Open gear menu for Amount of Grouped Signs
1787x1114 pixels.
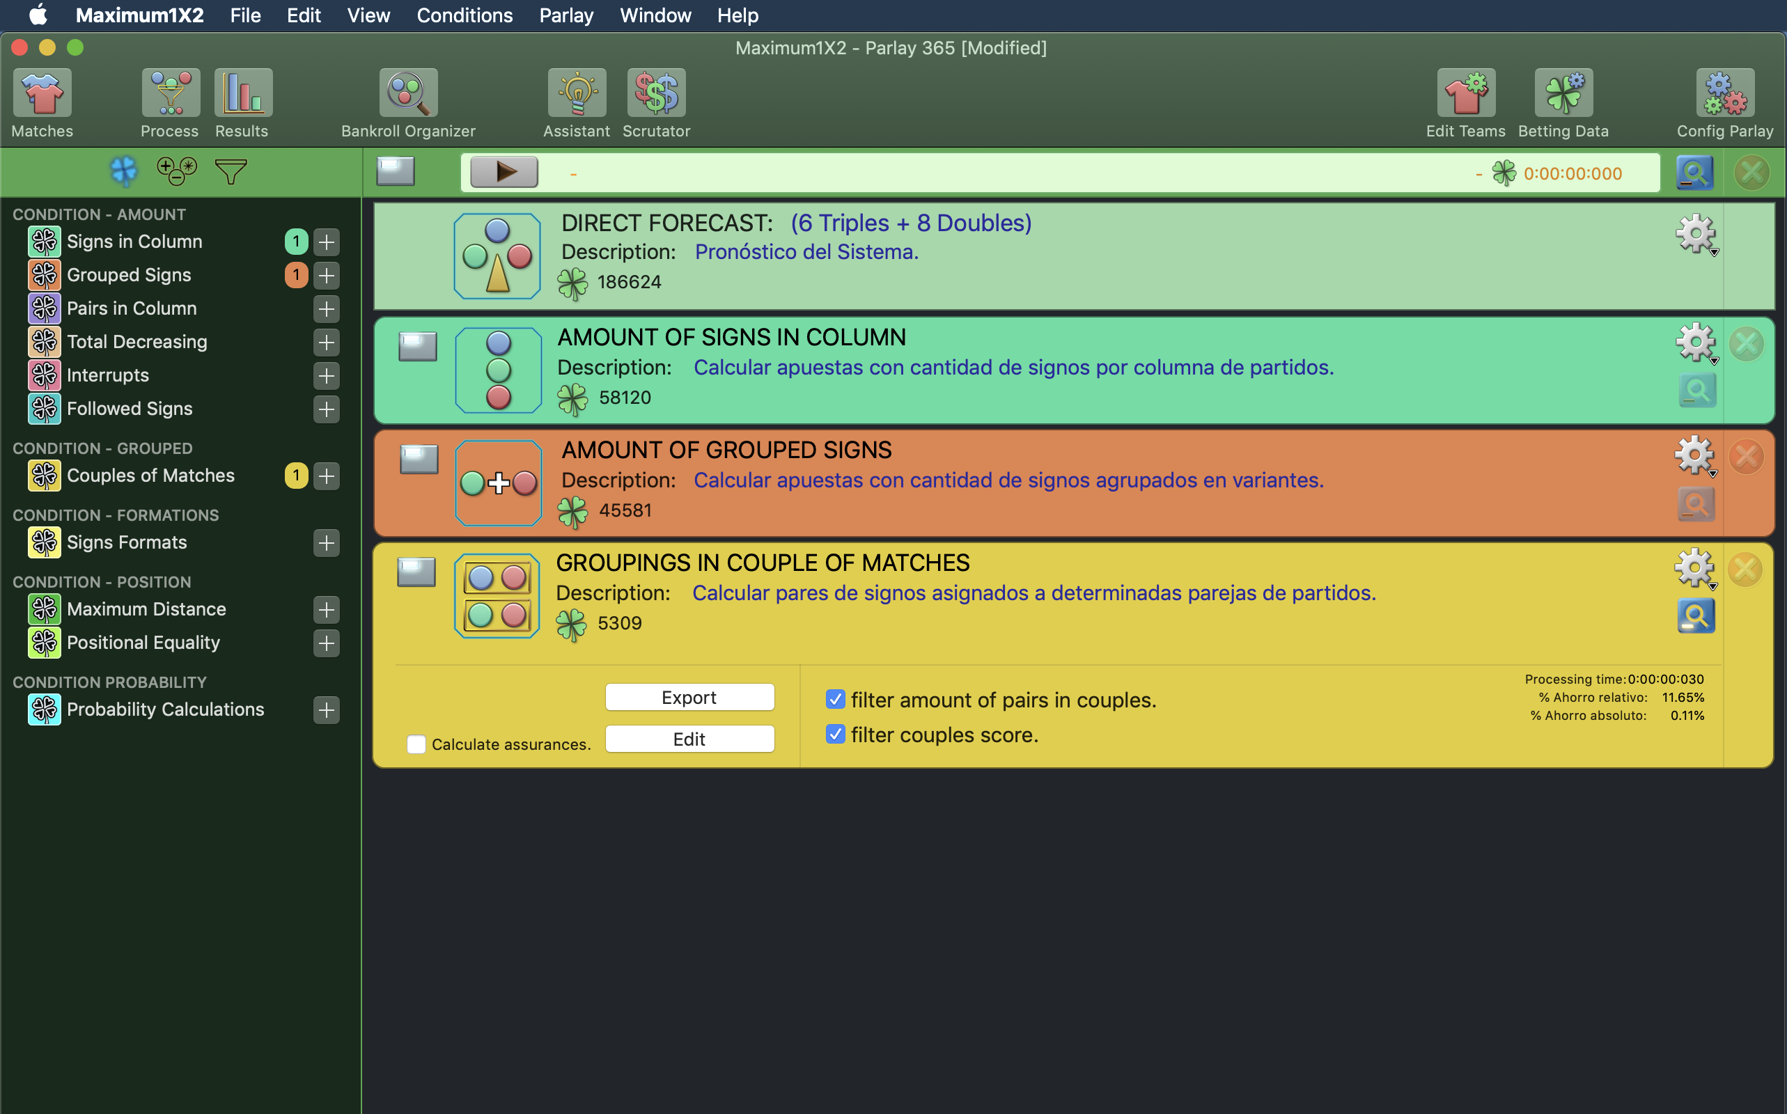pos(1695,455)
